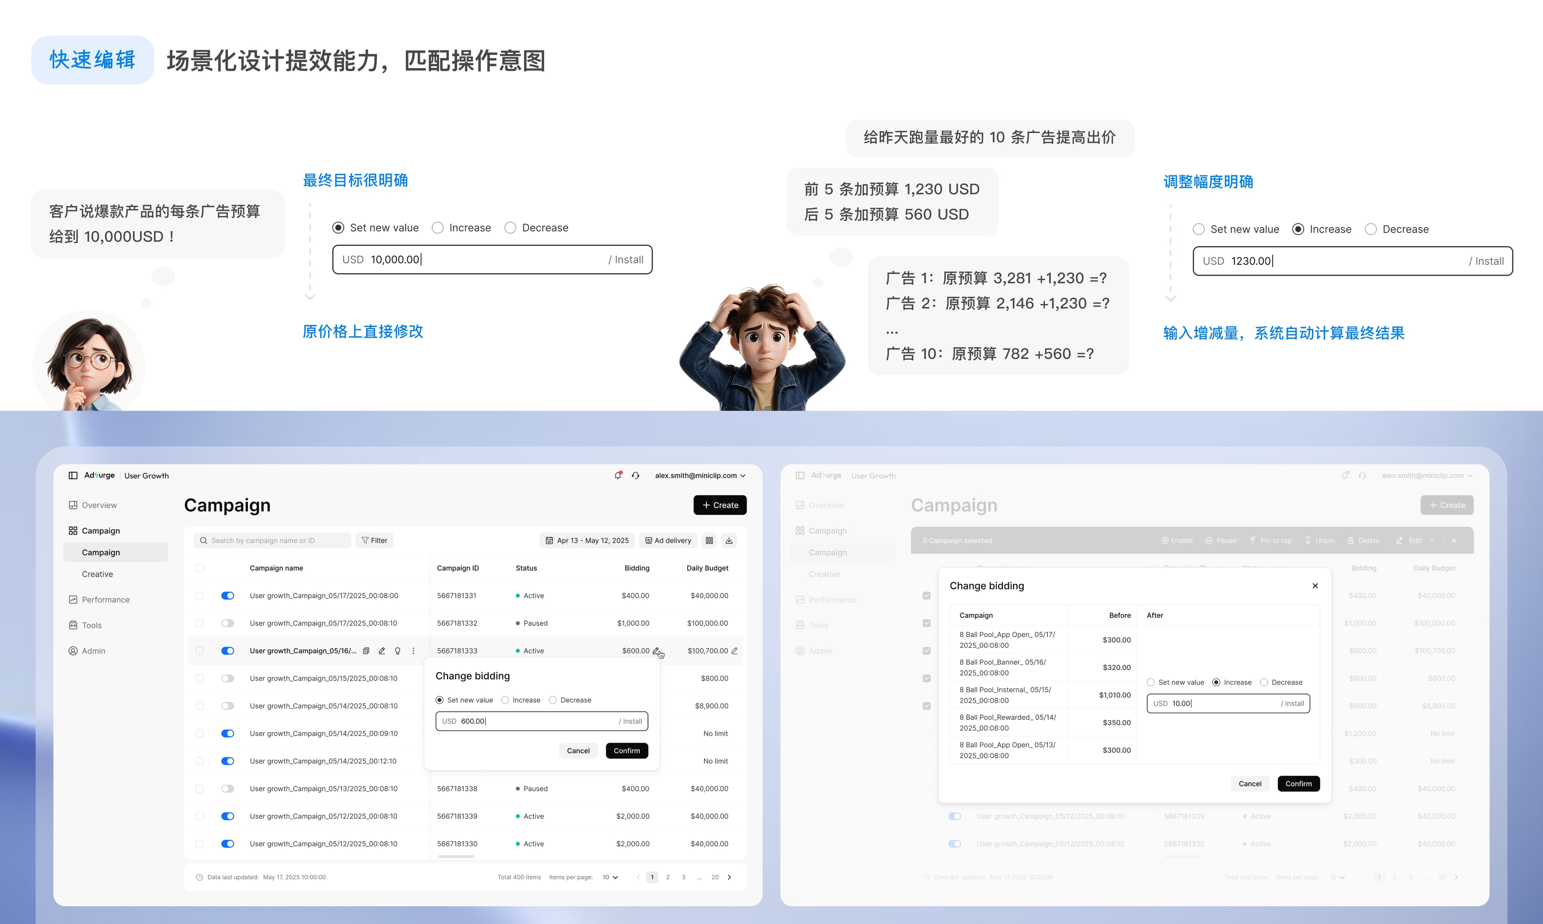The image size is (1543, 924).
Task: Close the right Change bidding dialog with X
Action: [1315, 586]
